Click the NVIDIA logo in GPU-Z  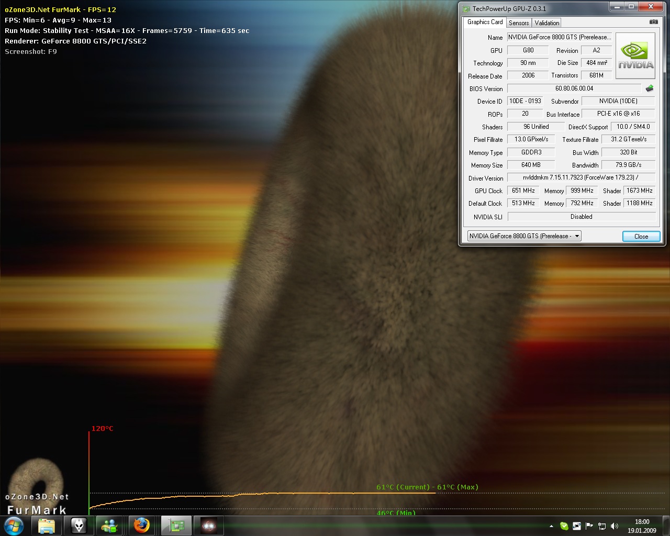(635, 56)
